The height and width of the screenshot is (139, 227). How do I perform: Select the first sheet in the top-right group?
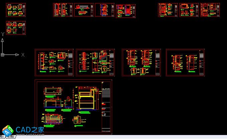[x=168, y=10]
